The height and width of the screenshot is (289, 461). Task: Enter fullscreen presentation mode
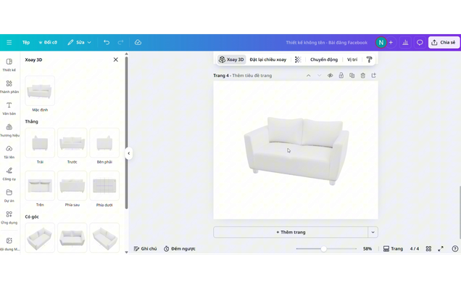(441, 248)
